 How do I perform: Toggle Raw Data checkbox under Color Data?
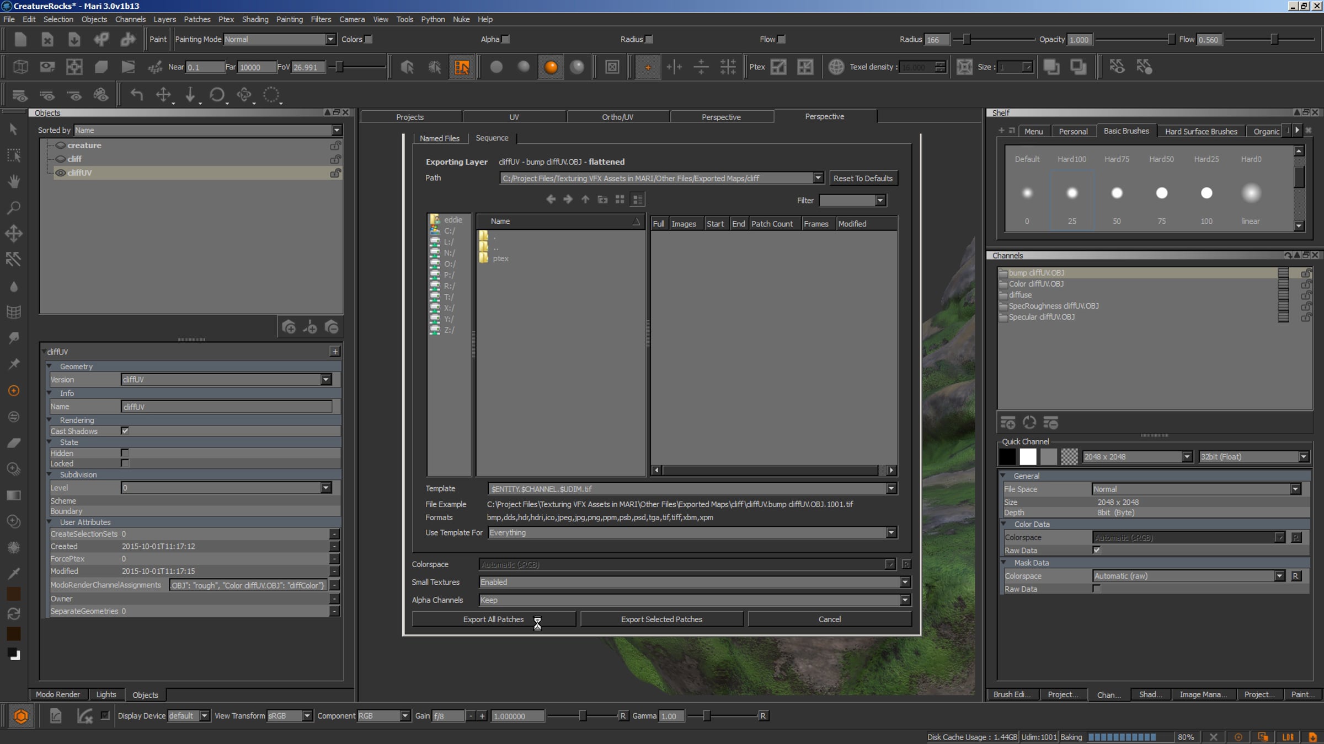click(1097, 550)
